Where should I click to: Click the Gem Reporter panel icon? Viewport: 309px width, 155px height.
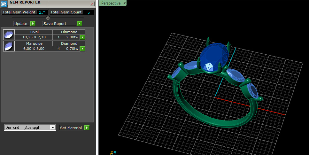(4, 4)
